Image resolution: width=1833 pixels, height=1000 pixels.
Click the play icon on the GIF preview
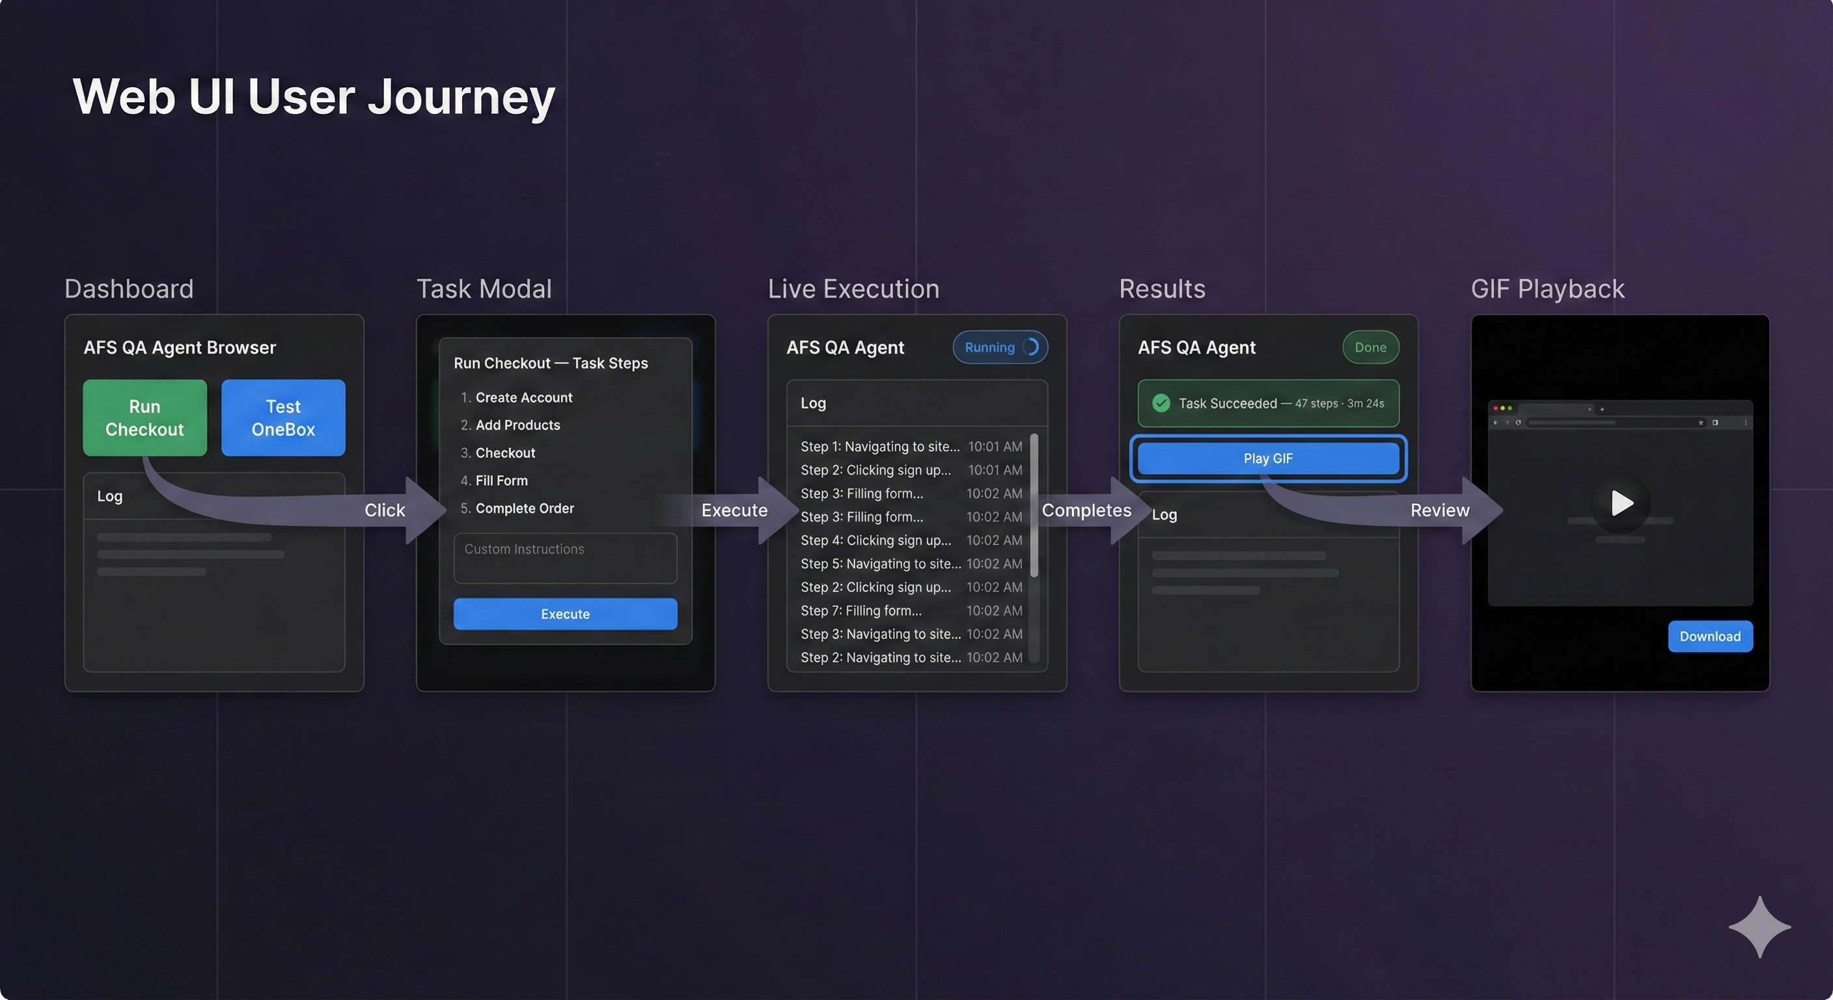tap(1620, 504)
